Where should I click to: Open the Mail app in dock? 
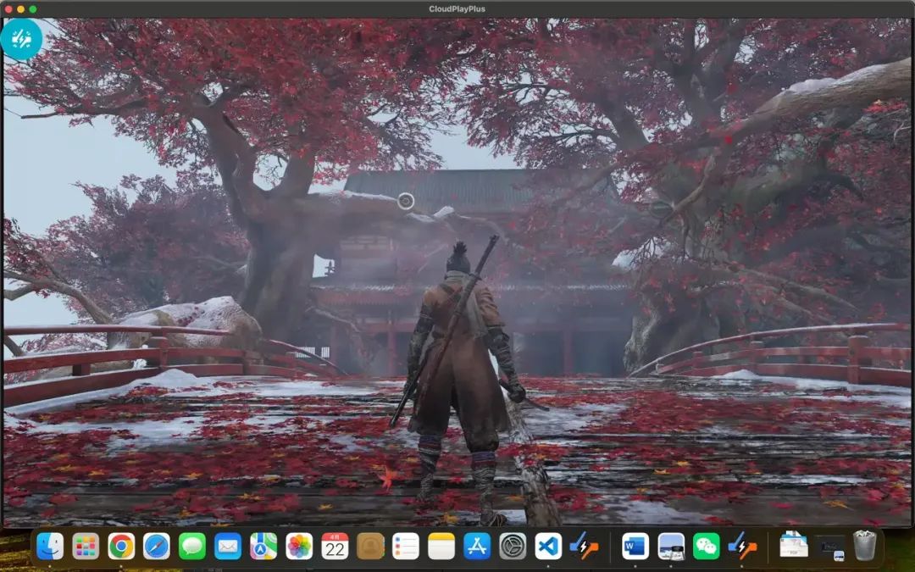click(228, 546)
